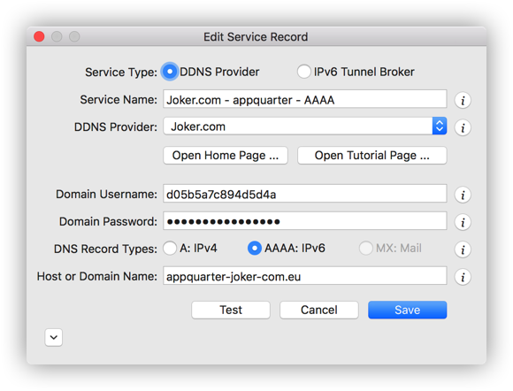Click the Open Home Page button
This screenshot has height=391, width=513.
[226, 156]
